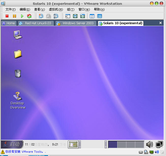Screen dimensions: 166x156
Task: Switch to full screen mode icon
Action: (x=75, y=16)
